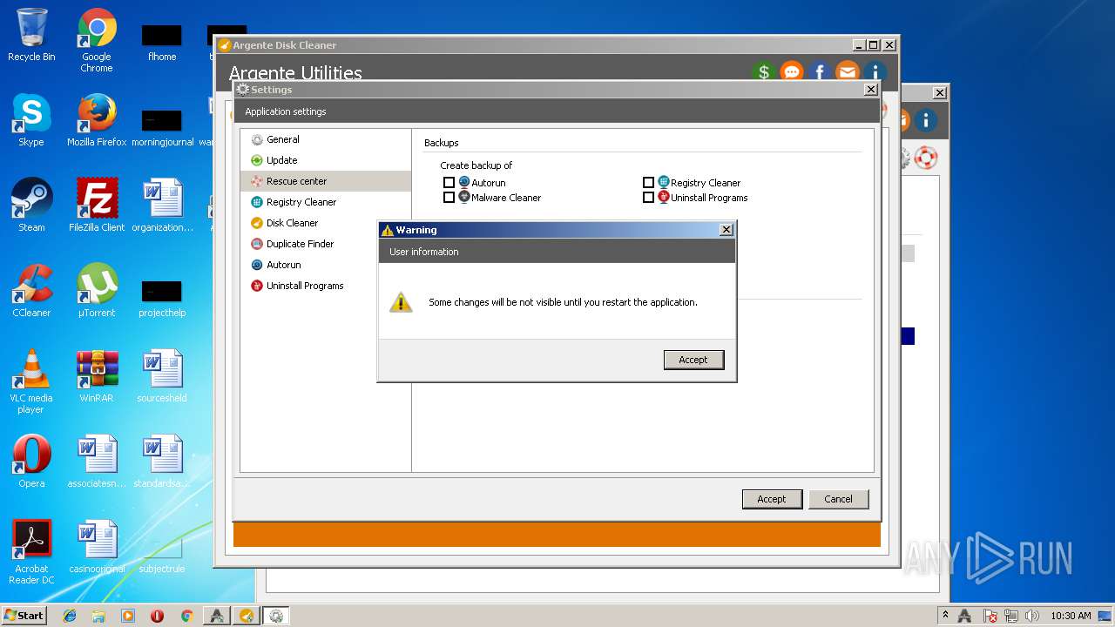The image size is (1115, 627).
Task: Select the FileZilla Client desktop icon
Action: [x=97, y=206]
